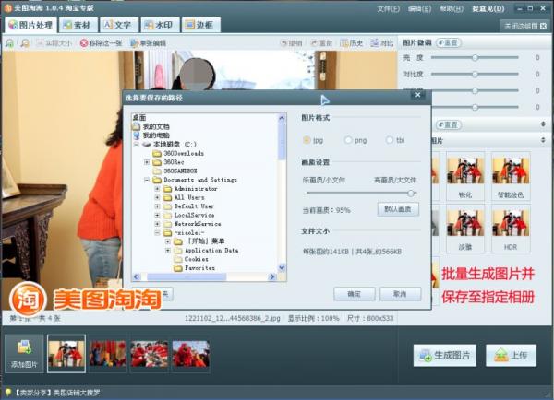Select the jpg format radio button
This screenshot has height=400, width=554.
[307, 140]
